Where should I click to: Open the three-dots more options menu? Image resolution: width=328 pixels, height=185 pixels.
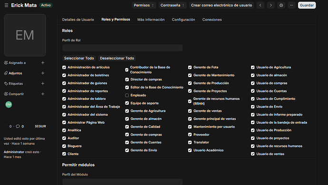coord(291,5)
